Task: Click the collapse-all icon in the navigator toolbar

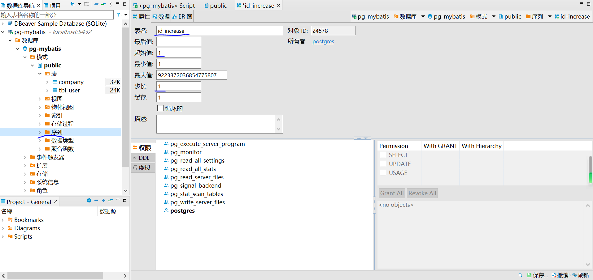Action: tap(96, 4)
